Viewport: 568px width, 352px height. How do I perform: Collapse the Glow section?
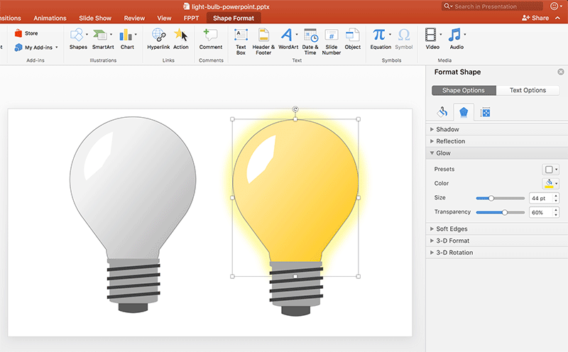click(x=443, y=153)
